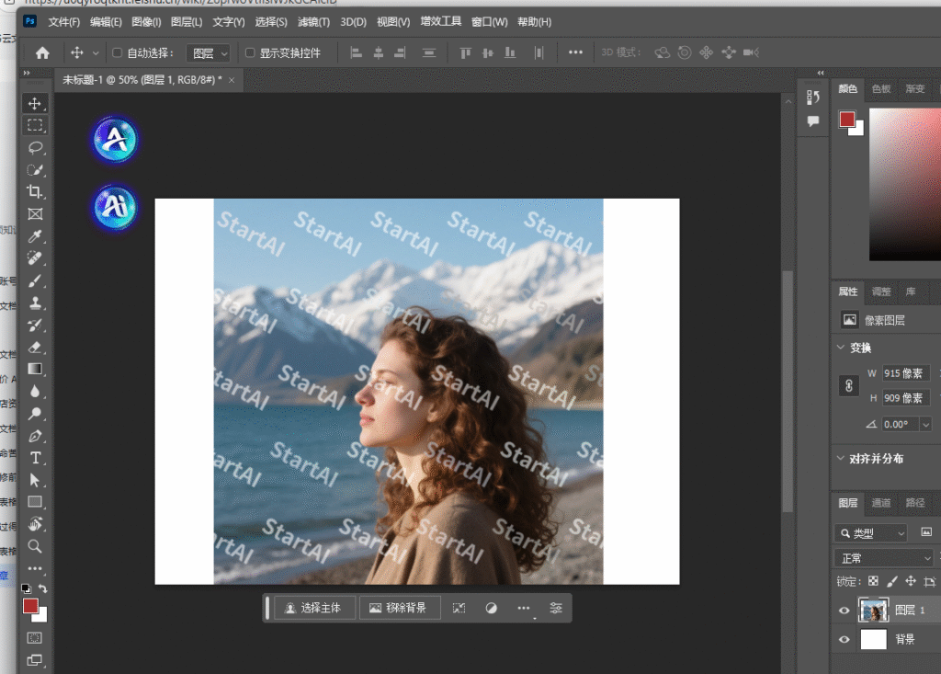The image size is (941, 674).
Task: Click the red foreground color swatch in toolbar
Action: point(30,606)
